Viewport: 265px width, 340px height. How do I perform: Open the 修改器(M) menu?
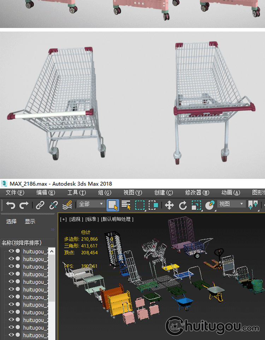197,193
